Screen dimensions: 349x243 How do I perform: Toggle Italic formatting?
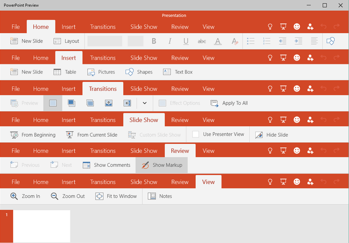coord(170,41)
